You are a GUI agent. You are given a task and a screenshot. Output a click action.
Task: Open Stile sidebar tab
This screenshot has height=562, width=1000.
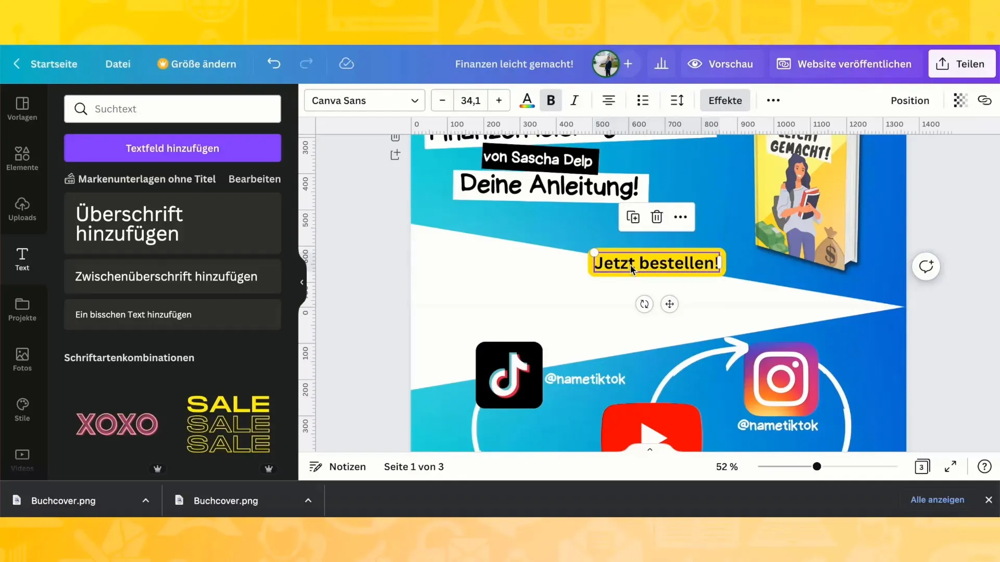[x=22, y=410]
